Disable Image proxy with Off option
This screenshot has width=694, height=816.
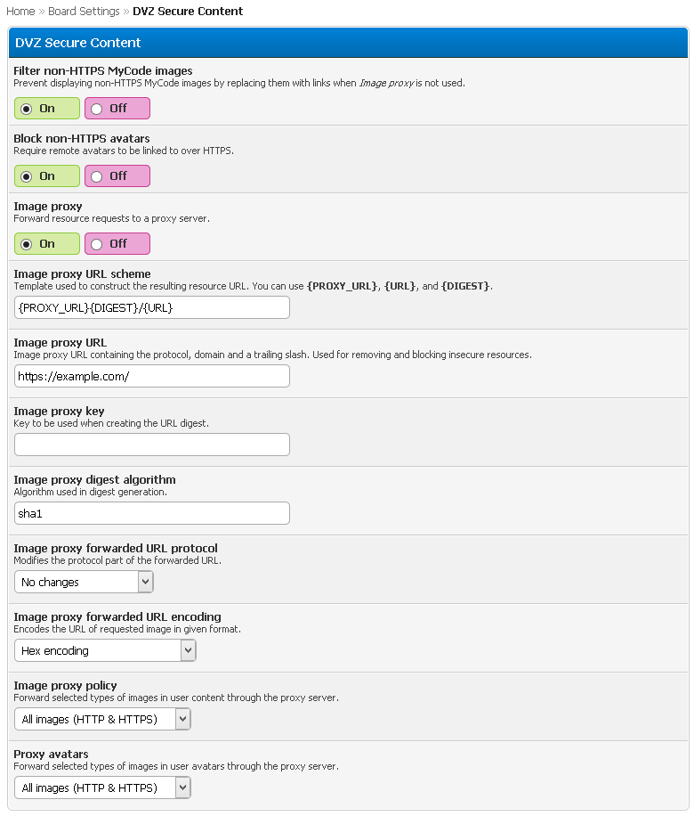[x=97, y=244]
